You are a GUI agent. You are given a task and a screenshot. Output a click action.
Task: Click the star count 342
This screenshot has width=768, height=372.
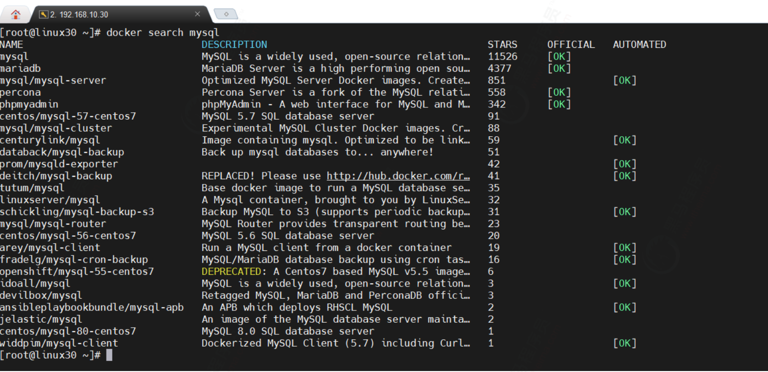pyautogui.click(x=497, y=104)
